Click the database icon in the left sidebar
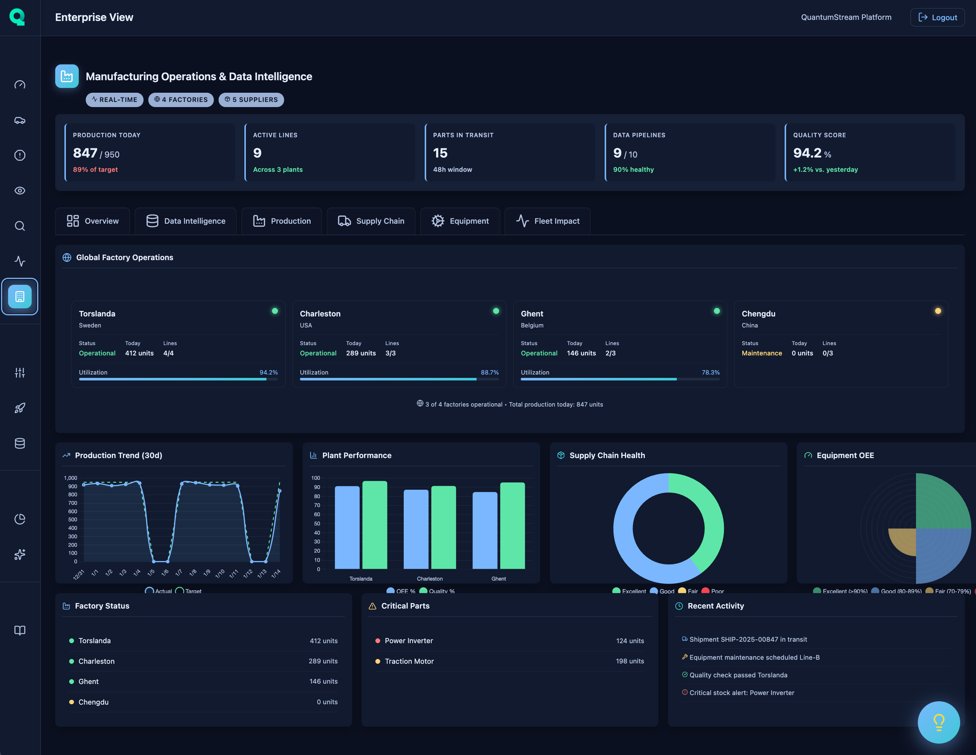The width and height of the screenshot is (976, 755). [20, 443]
